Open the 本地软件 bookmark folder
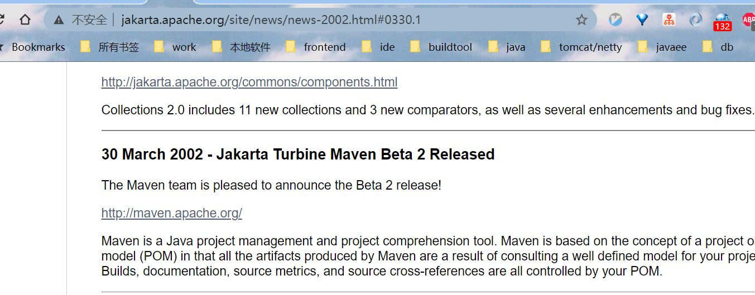Image resolution: width=755 pixels, height=295 pixels. click(x=241, y=47)
